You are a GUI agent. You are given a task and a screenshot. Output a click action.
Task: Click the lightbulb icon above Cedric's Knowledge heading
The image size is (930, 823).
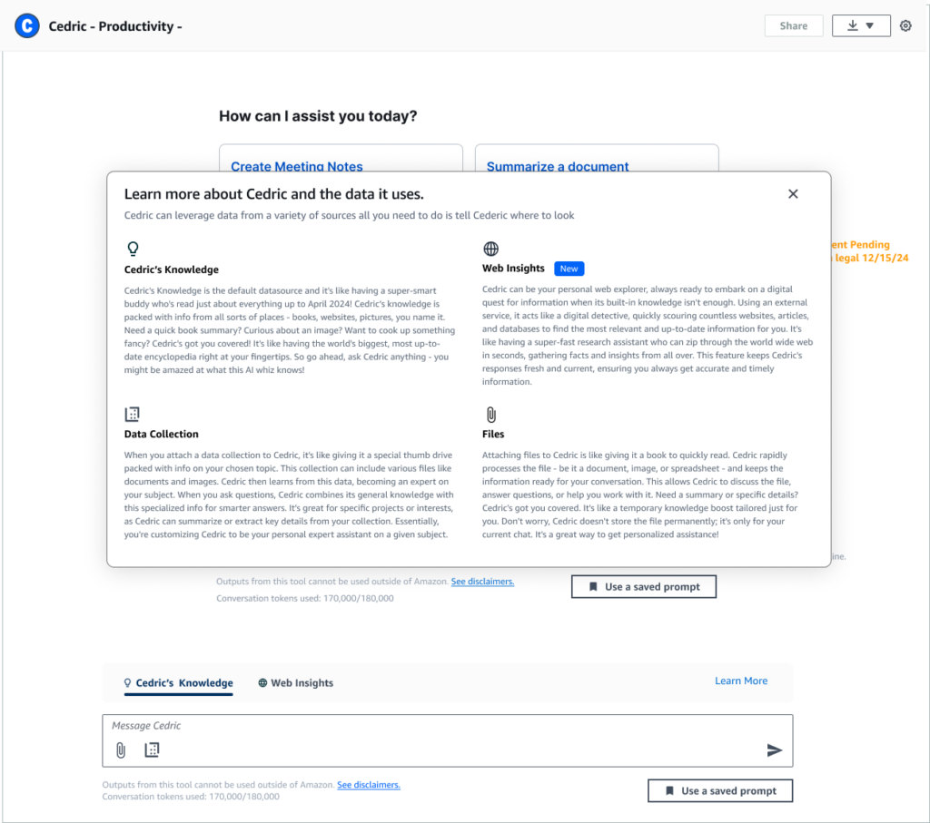pos(133,249)
